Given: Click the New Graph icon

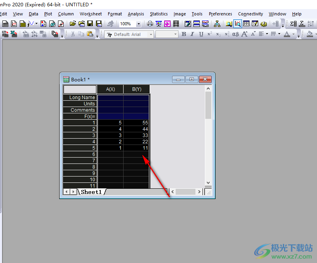Looking at the screenshot, I should tap(14, 24).
